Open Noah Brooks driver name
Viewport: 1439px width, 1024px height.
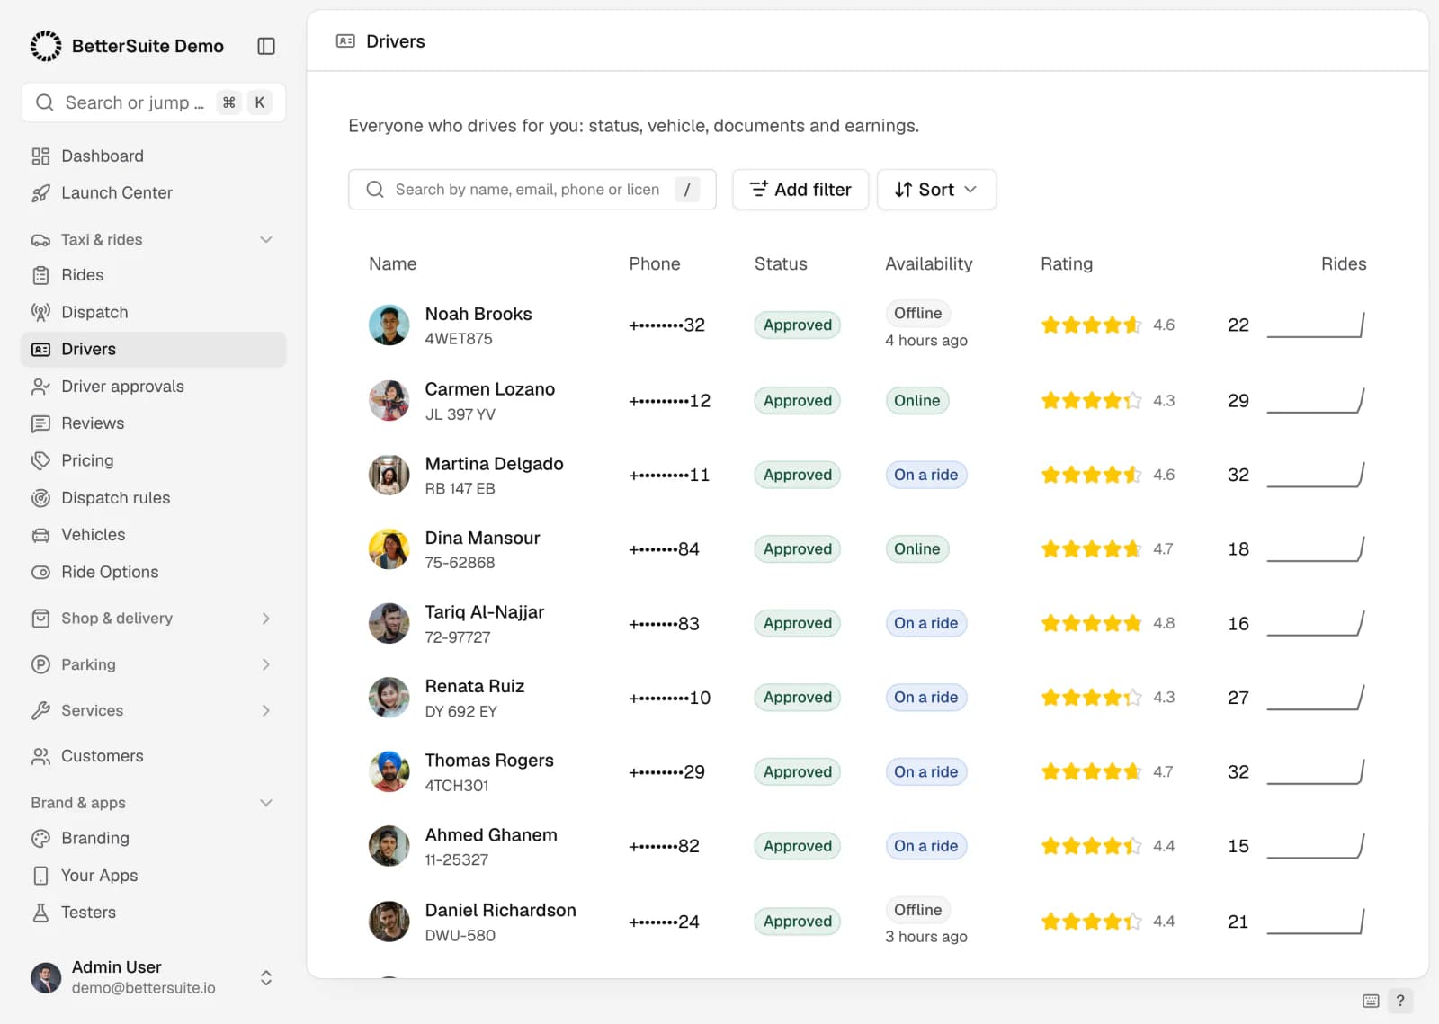[x=478, y=314]
